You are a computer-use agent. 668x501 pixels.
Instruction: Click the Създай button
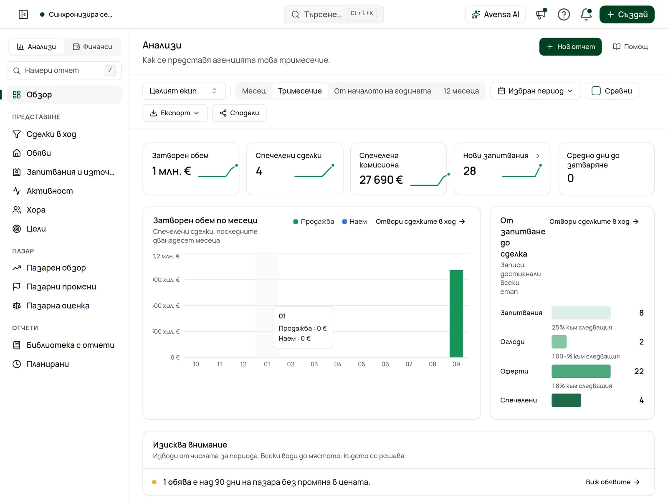[627, 15]
